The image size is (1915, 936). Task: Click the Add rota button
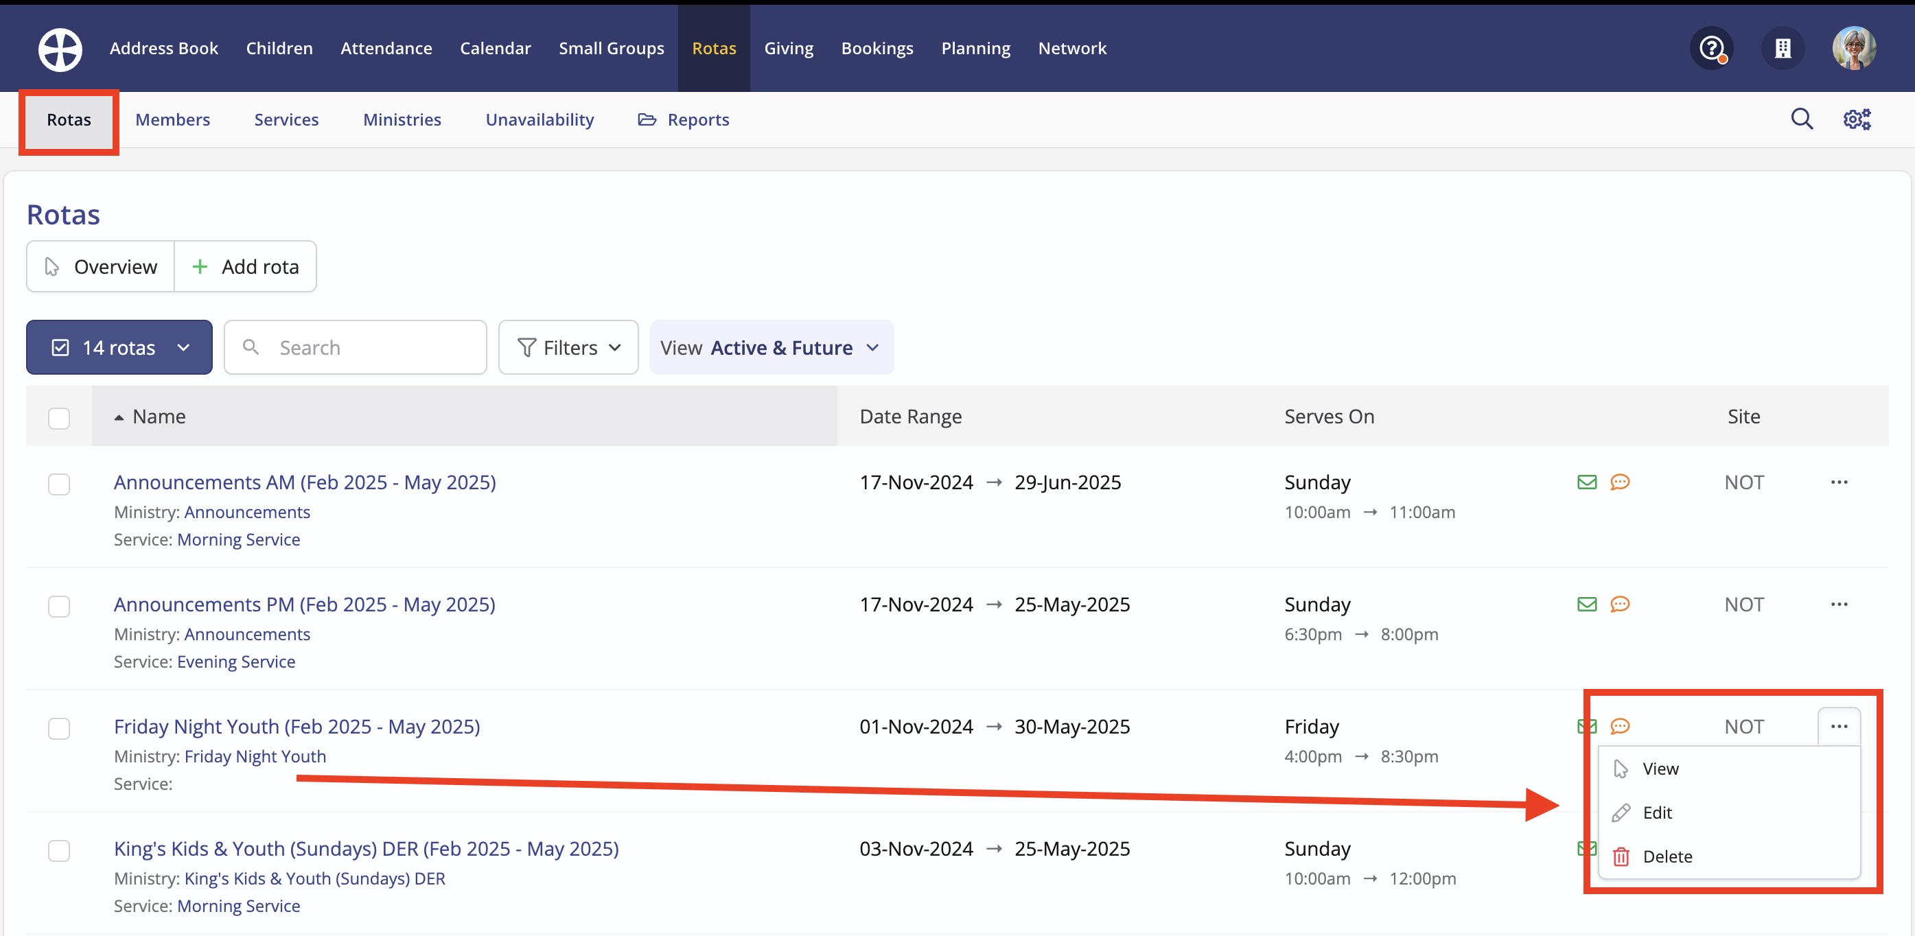click(x=245, y=266)
